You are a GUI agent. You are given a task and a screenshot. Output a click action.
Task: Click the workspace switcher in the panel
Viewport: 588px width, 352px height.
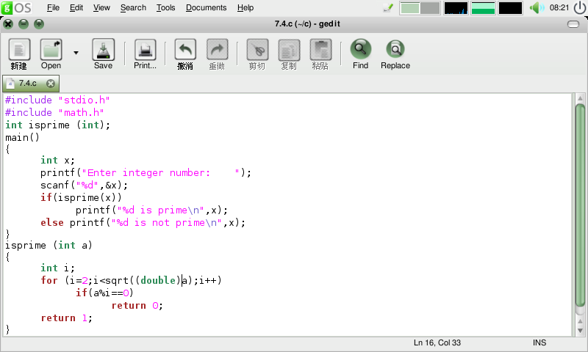pyautogui.click(x=420, y=8)
